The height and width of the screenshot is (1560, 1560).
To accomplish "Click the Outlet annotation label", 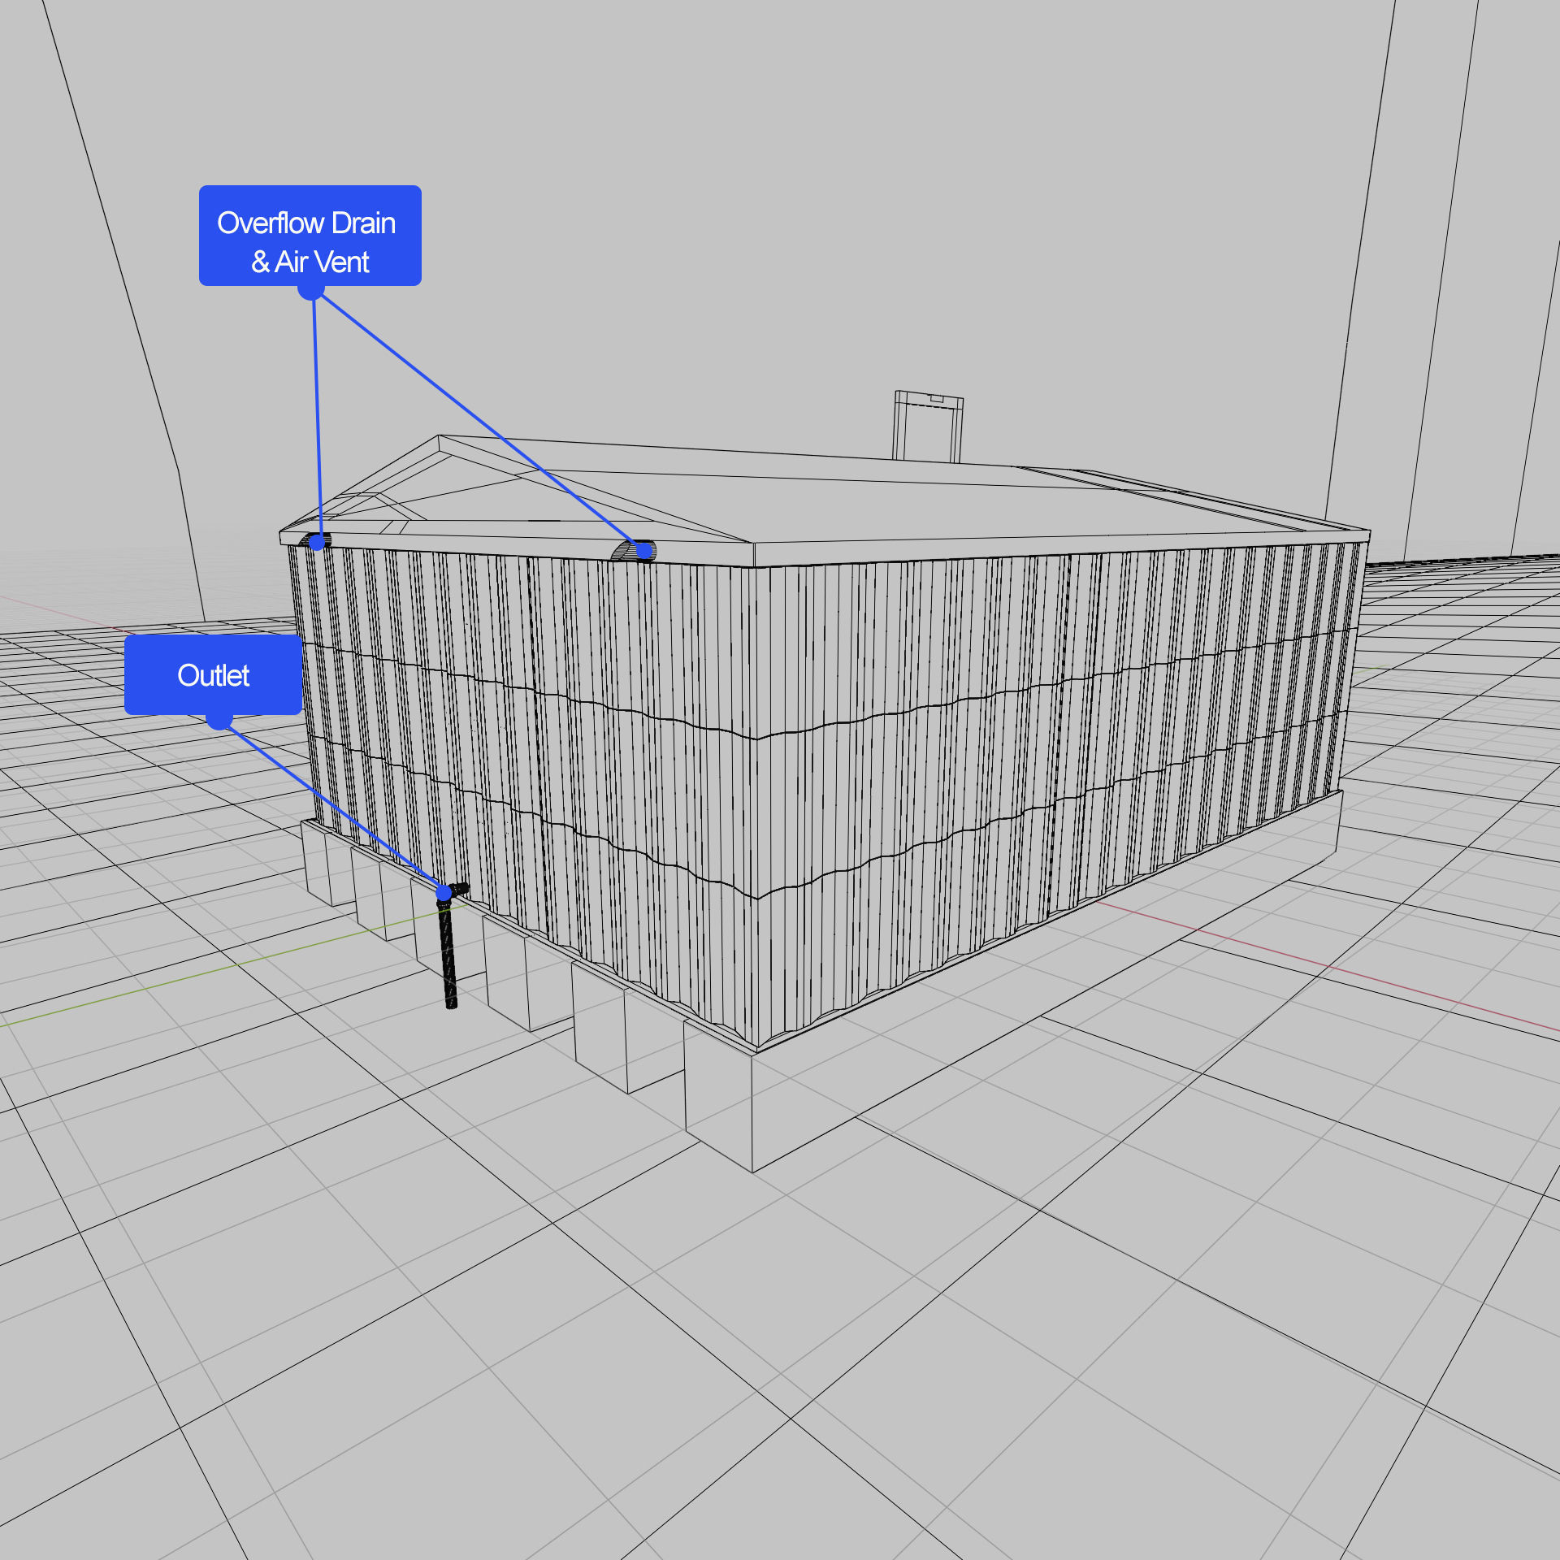I will click(x=213, y=675).
